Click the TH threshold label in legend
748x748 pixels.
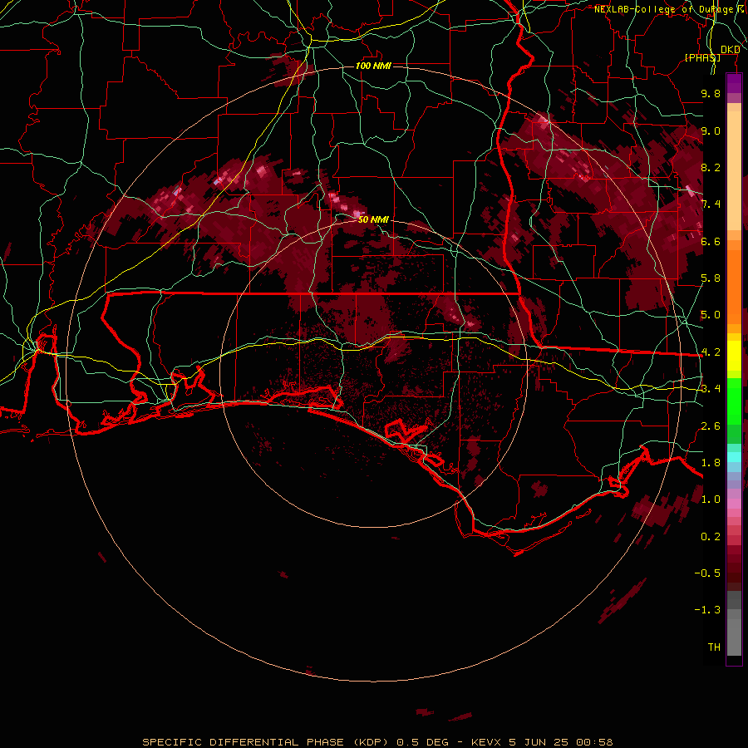(x=714, y=647)
